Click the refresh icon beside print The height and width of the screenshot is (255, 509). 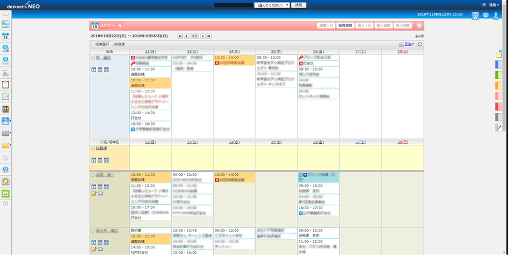(419, 45)
